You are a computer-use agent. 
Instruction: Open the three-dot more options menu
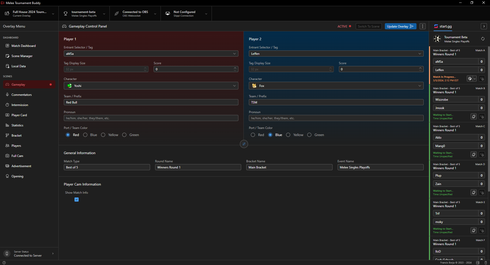pyautogui.click(x=423, y=26)
